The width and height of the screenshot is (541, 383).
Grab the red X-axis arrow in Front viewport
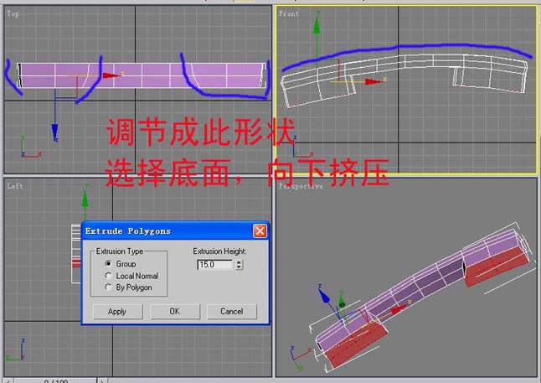373,82
